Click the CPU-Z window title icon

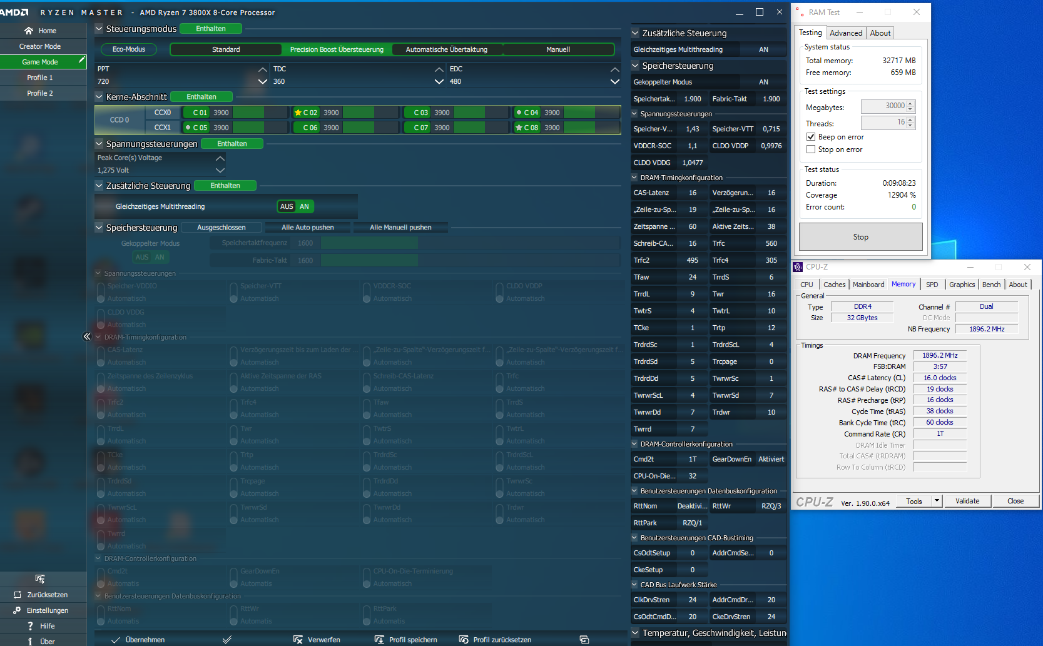tap(798, 267)
